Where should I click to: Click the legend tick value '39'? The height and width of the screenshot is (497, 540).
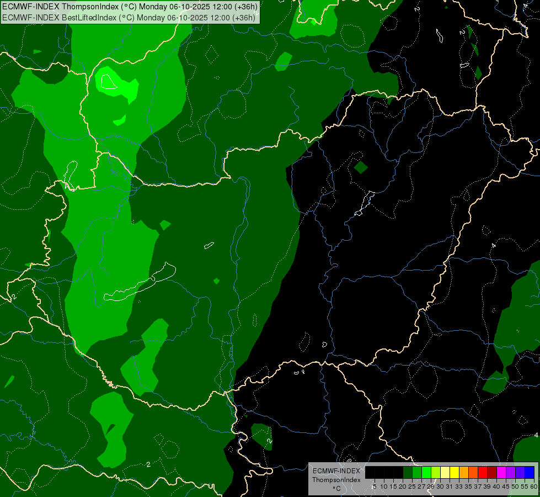tap(487, 487)
